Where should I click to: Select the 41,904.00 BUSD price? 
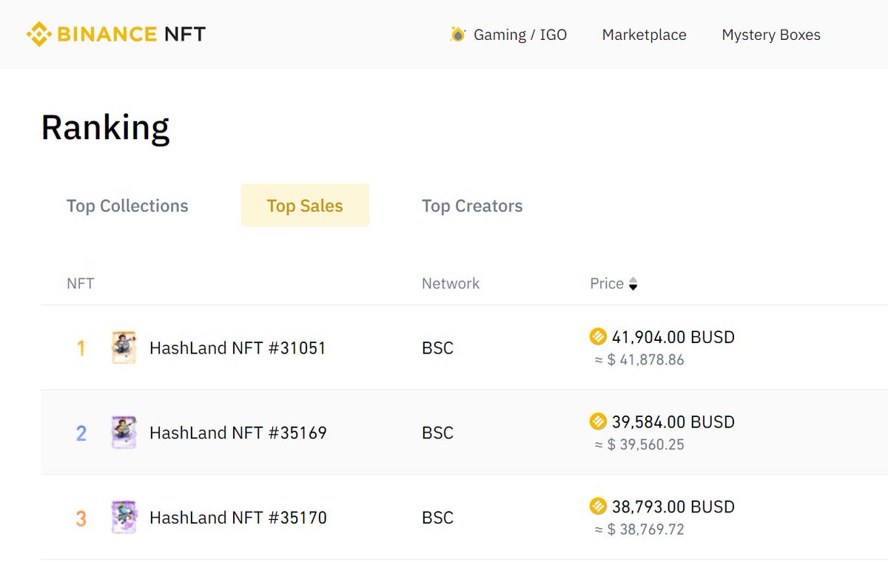point(673,337)
